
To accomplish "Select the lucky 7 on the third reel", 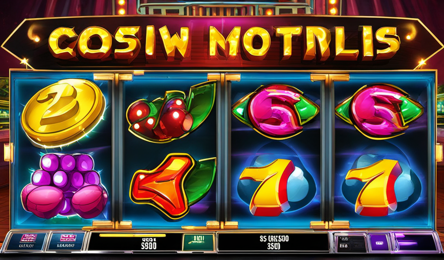I will 267,187.
